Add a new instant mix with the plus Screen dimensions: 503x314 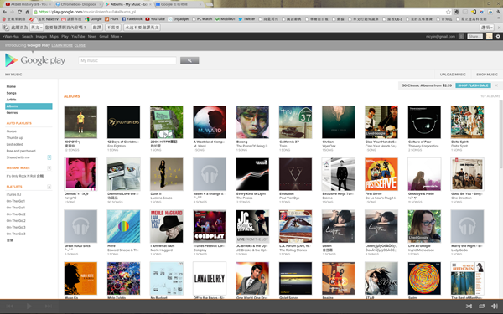[x=49, y=168]
